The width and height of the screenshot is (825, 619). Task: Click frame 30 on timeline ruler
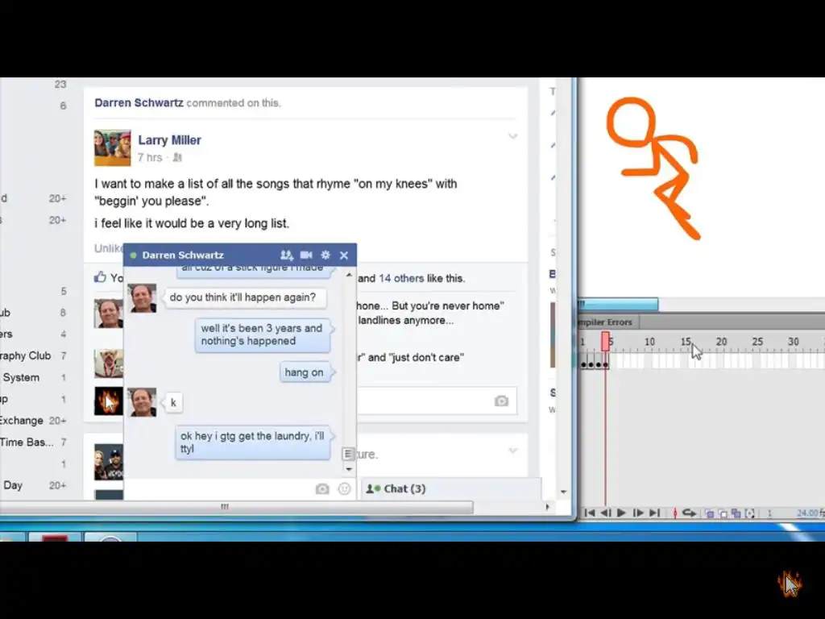pos(794,342)
